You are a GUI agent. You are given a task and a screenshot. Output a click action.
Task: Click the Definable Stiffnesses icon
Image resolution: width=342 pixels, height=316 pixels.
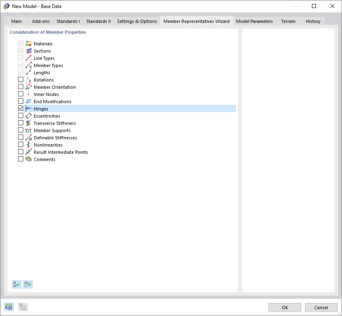(28, 137)
